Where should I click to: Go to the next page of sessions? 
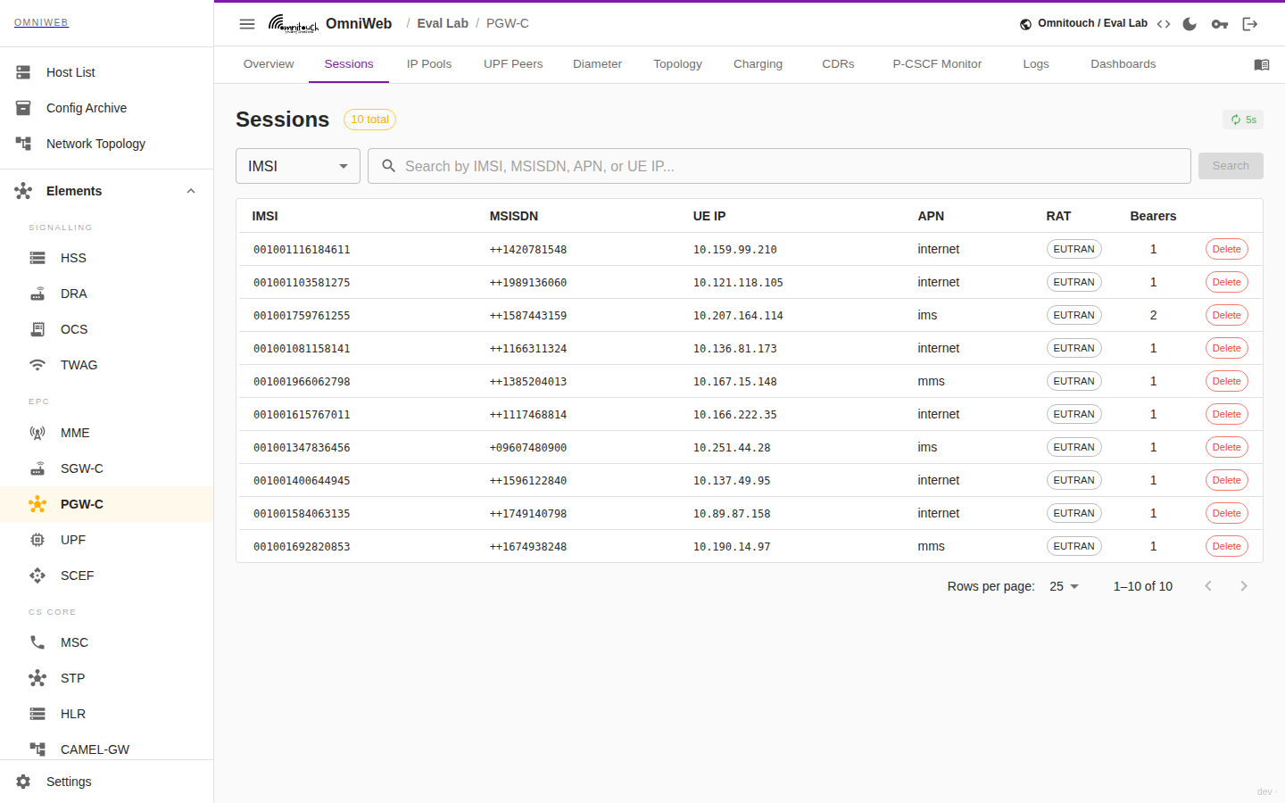[1244, 586]
